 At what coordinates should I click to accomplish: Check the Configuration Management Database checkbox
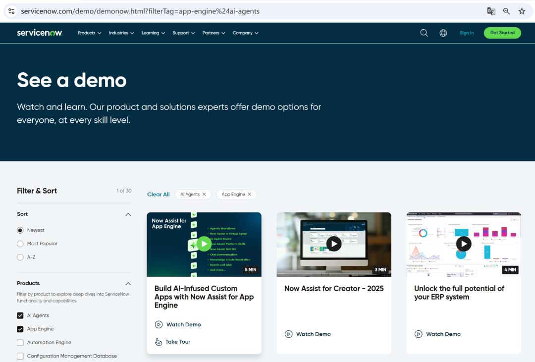pos(20,356)
